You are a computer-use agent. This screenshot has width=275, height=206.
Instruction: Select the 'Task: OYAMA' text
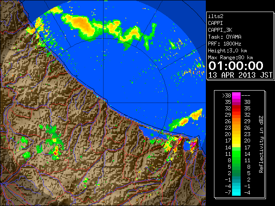coord(224,37)
